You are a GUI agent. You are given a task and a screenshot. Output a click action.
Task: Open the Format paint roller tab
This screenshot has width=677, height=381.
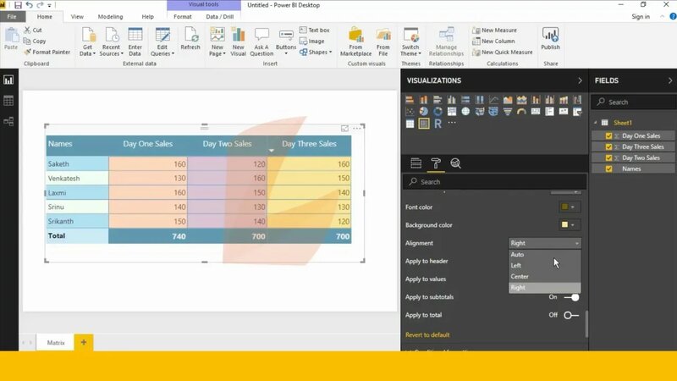tap(436, 163)
